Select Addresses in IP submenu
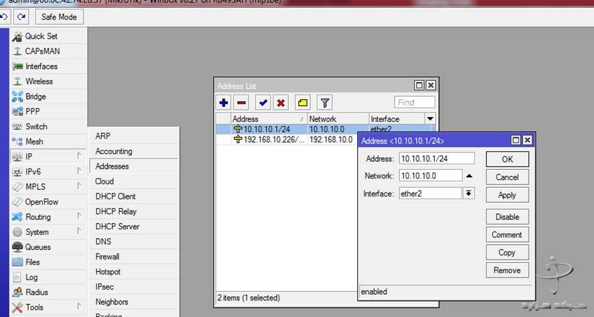The image size is (594, 317). click(134, 167)
